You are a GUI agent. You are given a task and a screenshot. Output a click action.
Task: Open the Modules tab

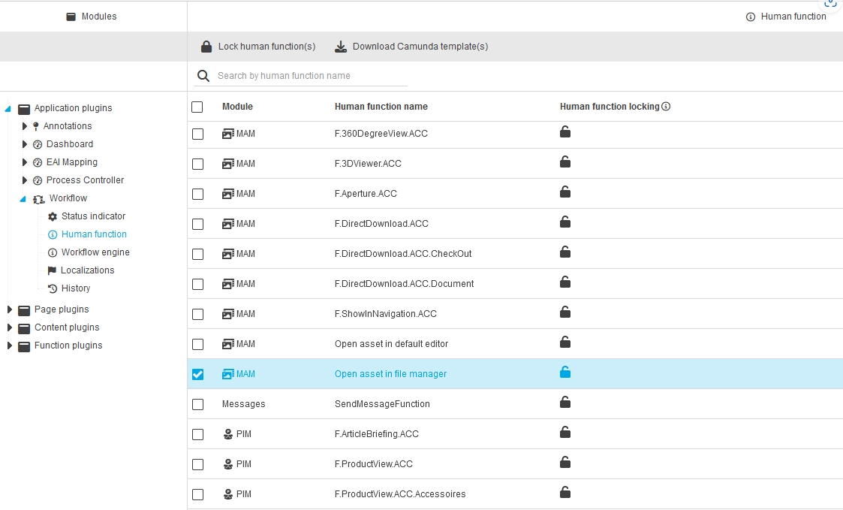(92, 17)
